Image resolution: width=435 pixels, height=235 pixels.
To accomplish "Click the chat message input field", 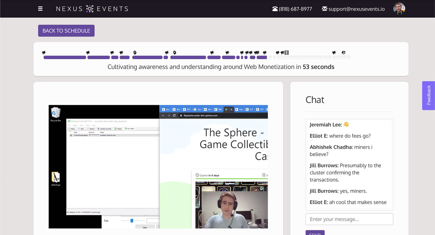I will tap(349, 219).
